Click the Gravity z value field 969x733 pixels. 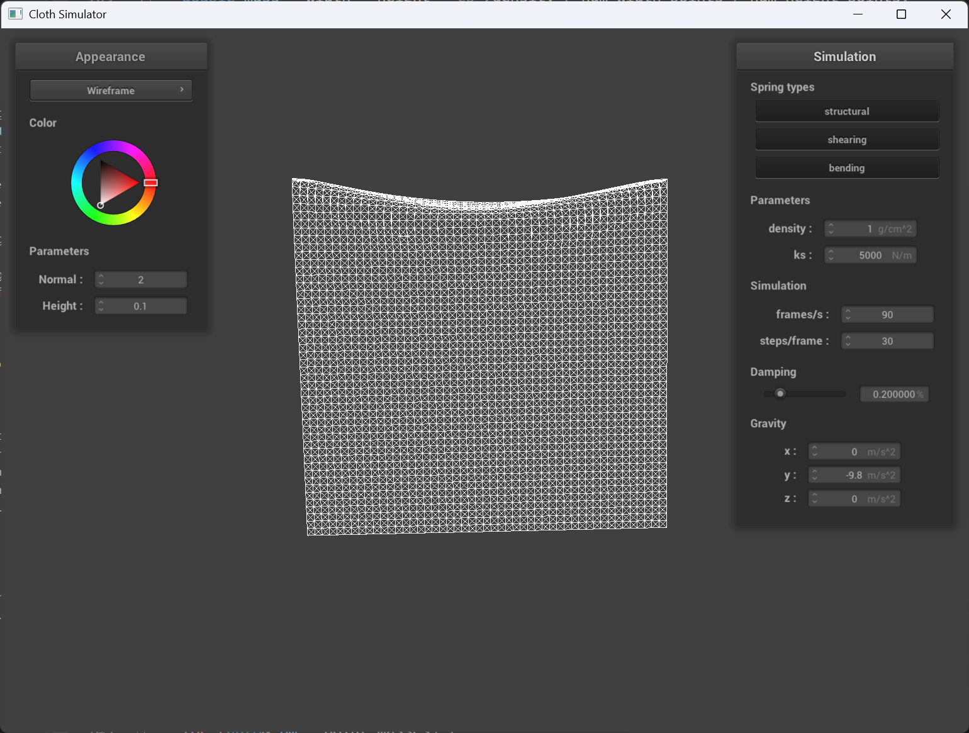[854, 499]
